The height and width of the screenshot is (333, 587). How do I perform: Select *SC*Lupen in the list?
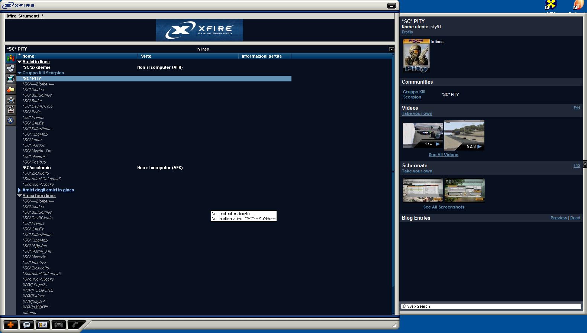pos(32,140)
